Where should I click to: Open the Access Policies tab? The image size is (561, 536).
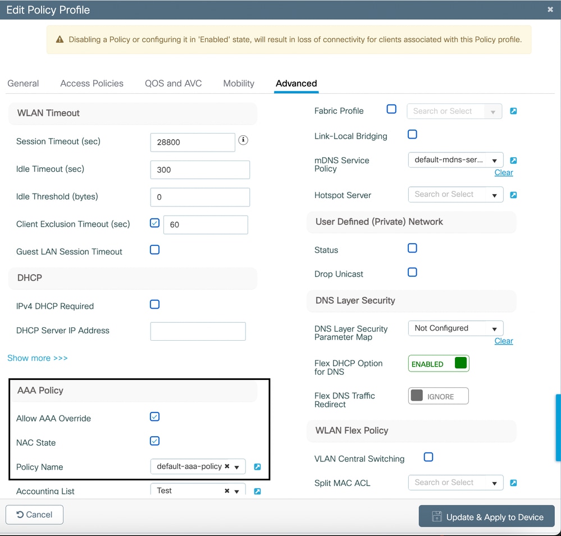92,83
